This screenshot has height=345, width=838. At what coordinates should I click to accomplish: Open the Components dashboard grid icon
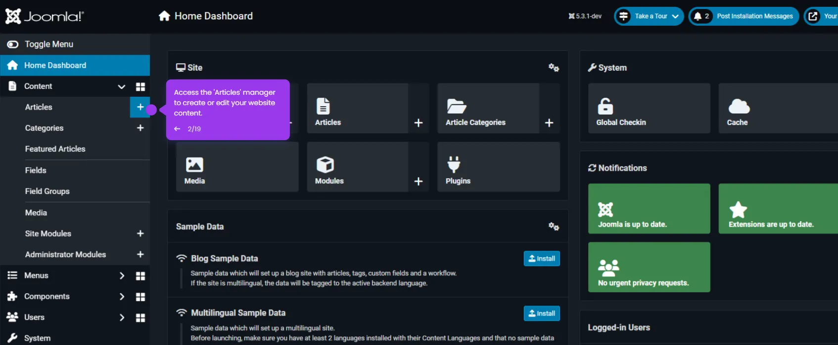coord(140,297)
